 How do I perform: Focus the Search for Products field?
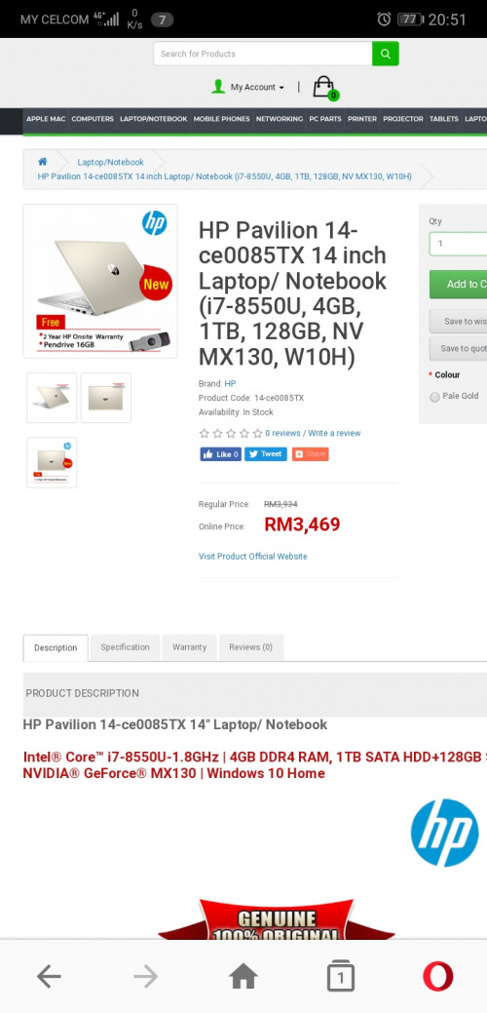coord(263,54)
